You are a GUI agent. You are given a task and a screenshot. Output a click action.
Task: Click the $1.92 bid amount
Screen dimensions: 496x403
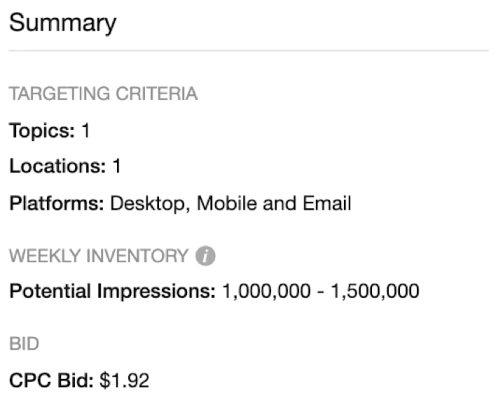point(124,380)
